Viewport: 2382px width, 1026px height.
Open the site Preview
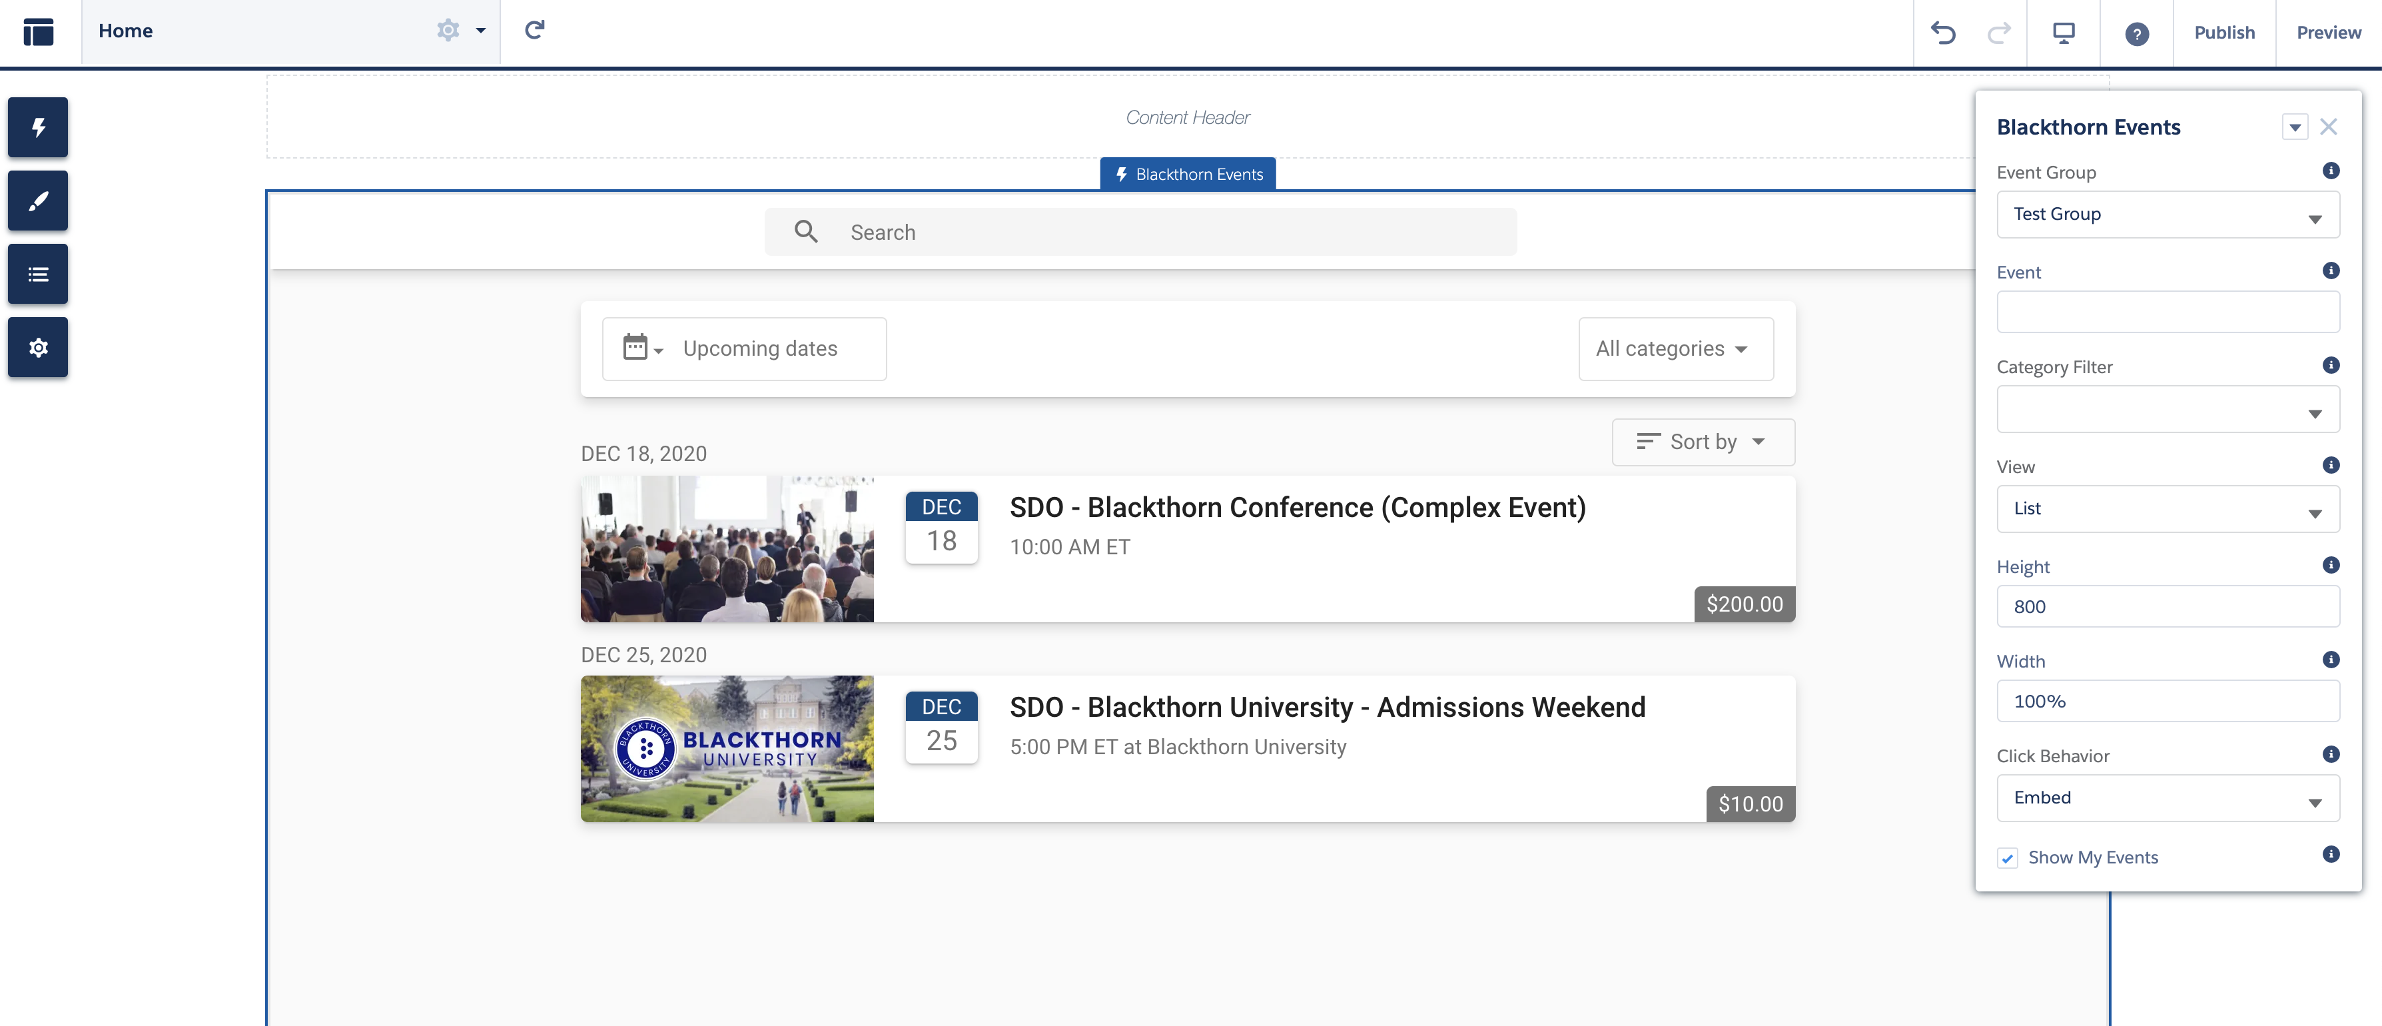tap(2328, 33)
